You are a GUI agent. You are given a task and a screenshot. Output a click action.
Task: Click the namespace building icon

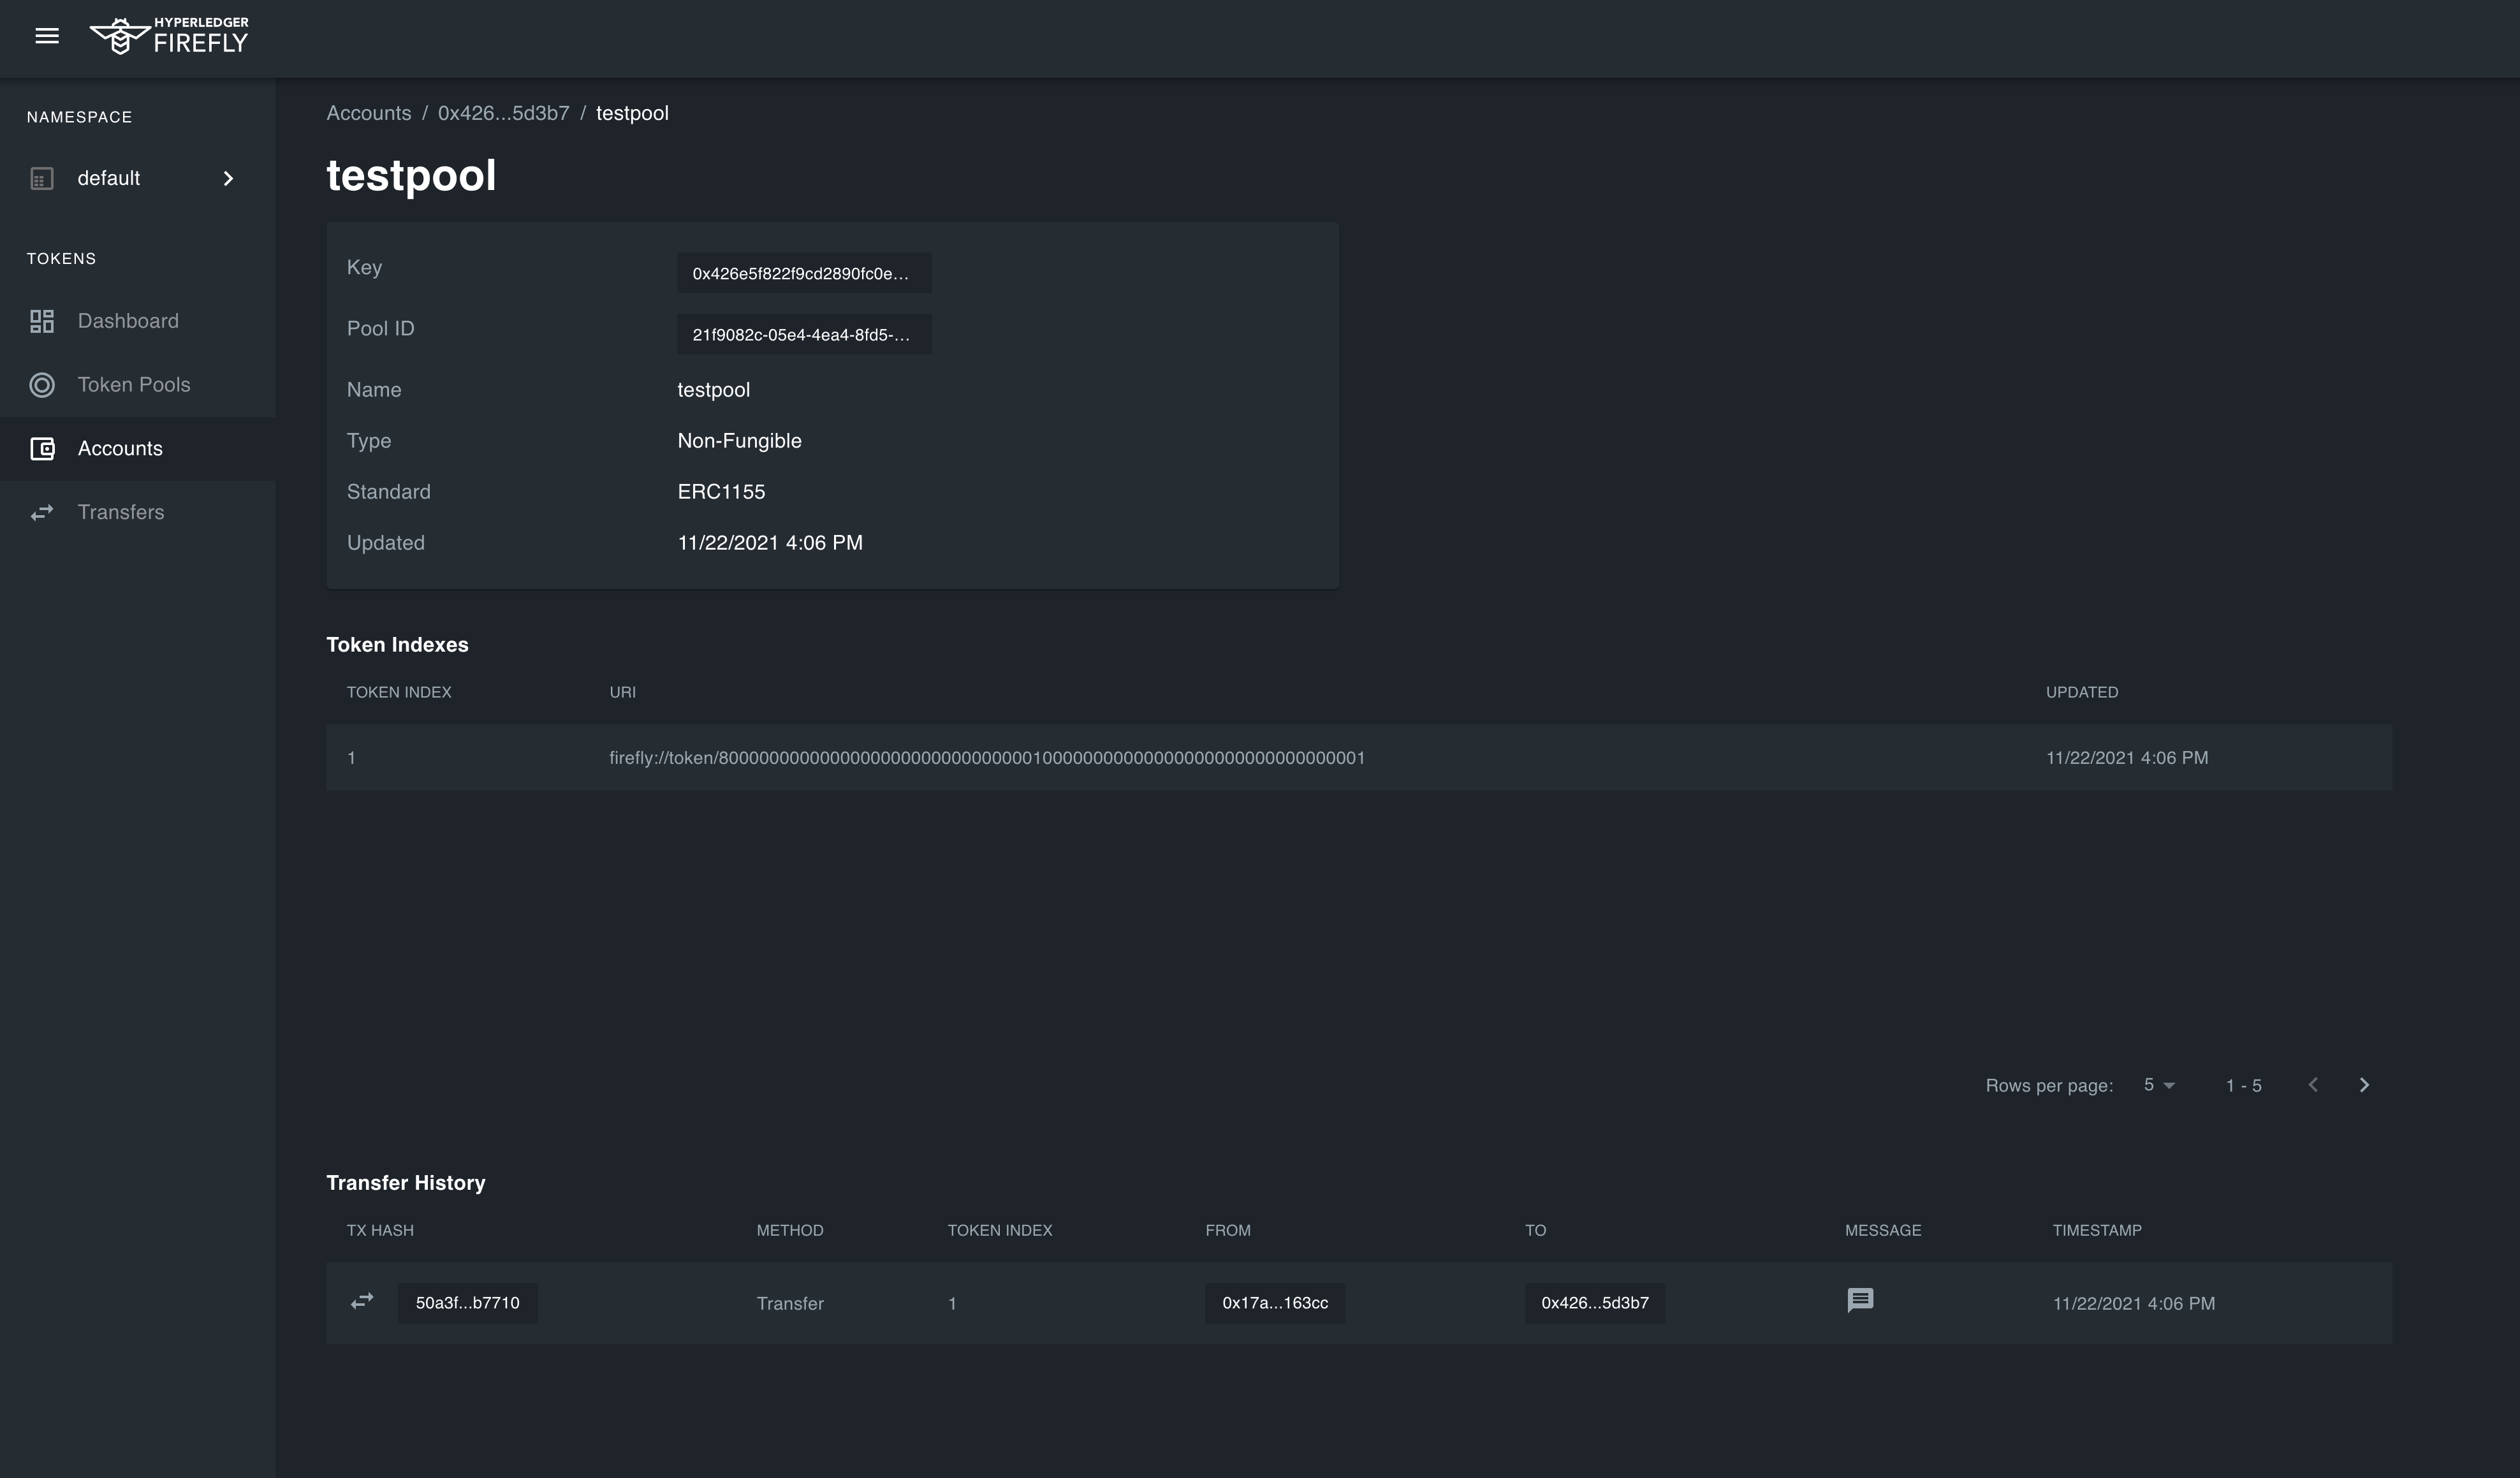click(42, 179)
